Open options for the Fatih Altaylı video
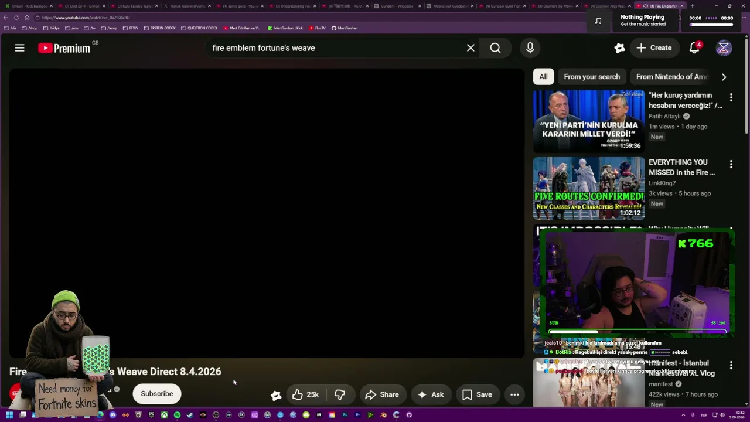750x422 pixels. [731, 97]
